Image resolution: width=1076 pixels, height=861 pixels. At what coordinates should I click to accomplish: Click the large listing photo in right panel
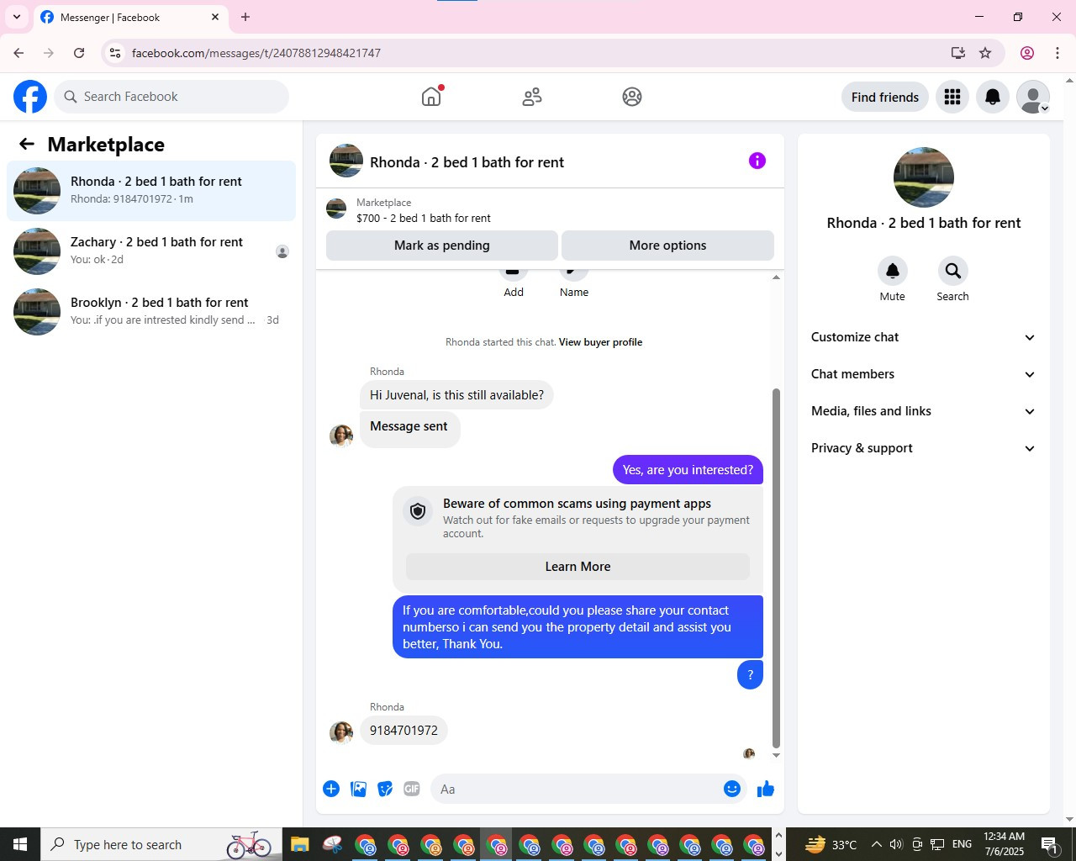924,177
